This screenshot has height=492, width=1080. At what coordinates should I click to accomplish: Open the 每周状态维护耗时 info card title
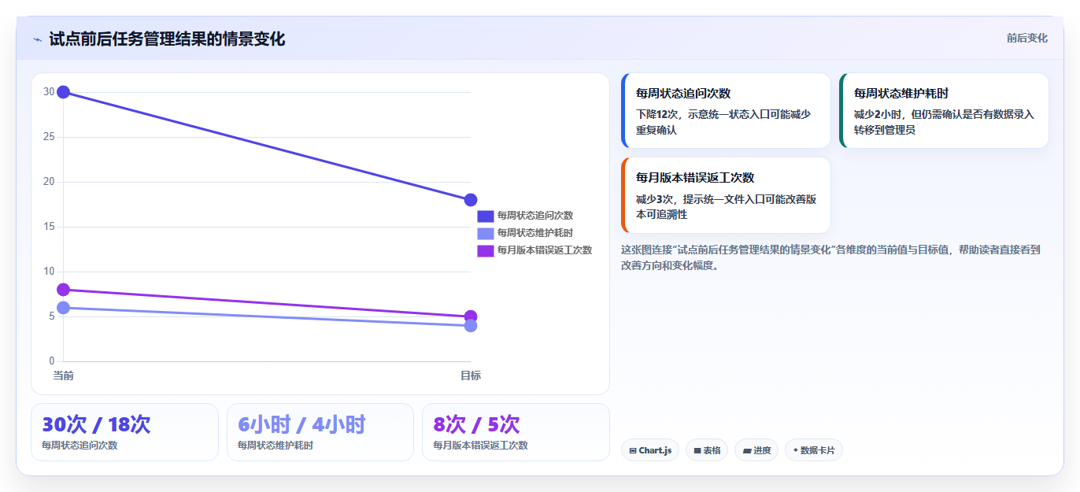(901, 94)
